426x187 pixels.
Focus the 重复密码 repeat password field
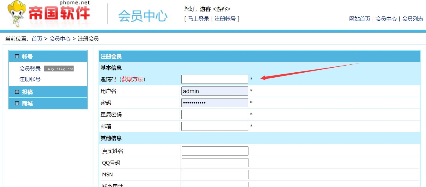215,114
